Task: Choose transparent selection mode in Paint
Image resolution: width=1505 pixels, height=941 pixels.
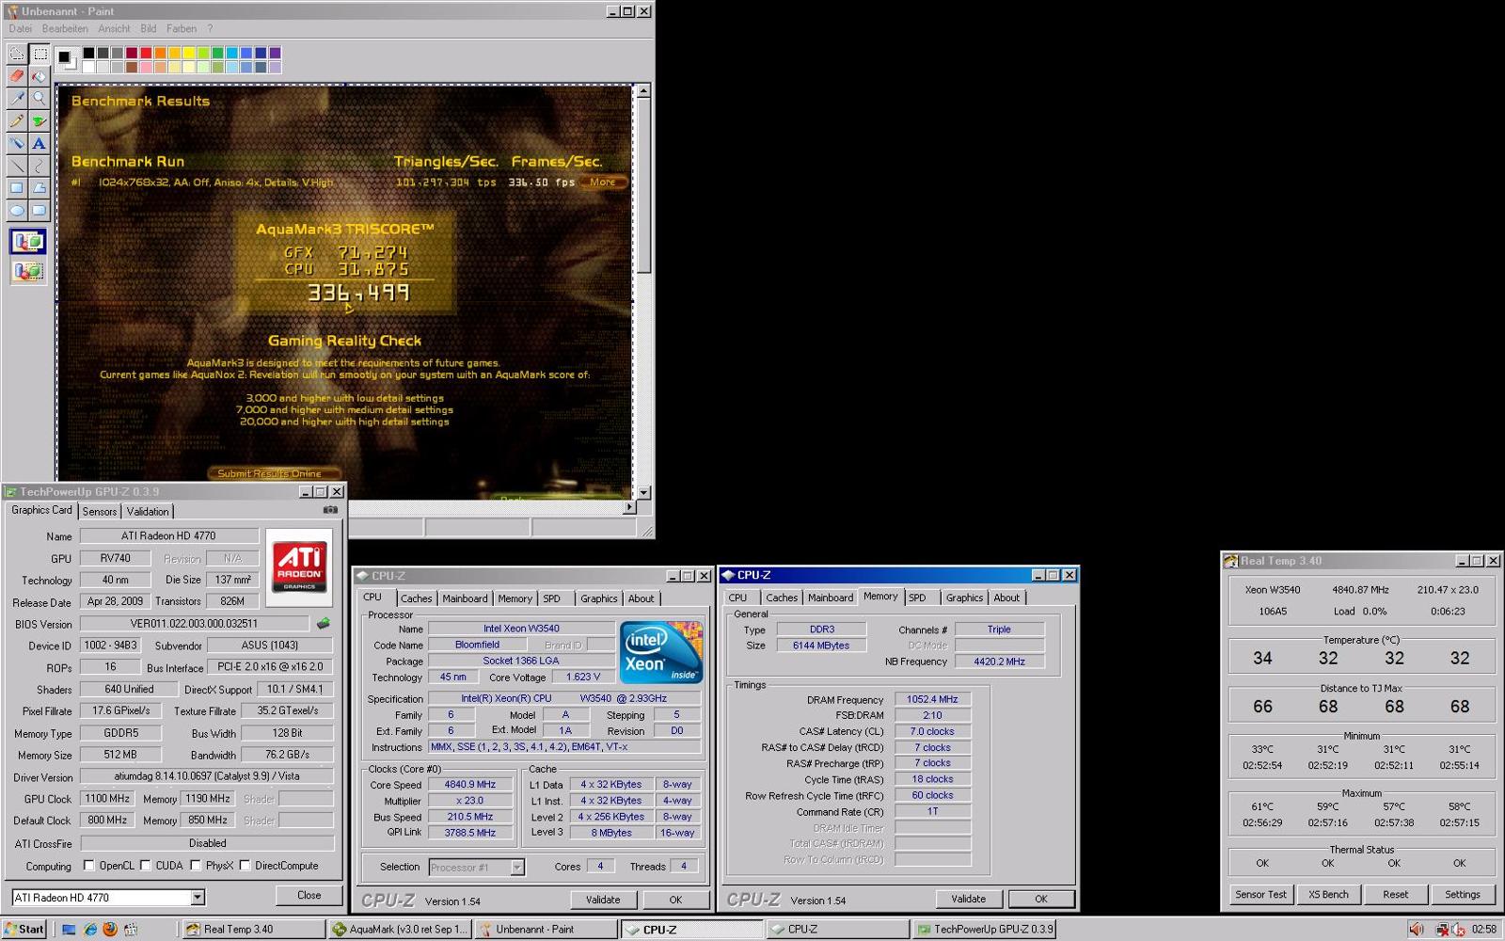Action: pos(28,271)
